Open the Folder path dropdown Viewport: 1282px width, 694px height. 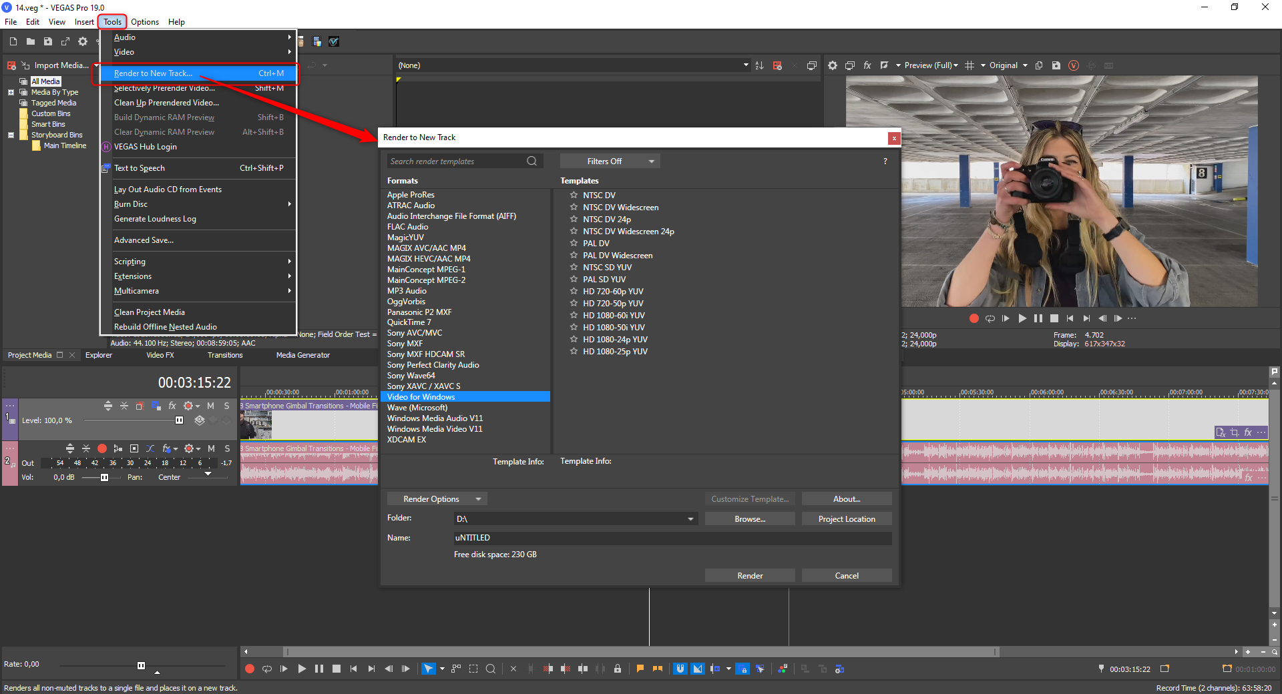[x=690, y=519]
